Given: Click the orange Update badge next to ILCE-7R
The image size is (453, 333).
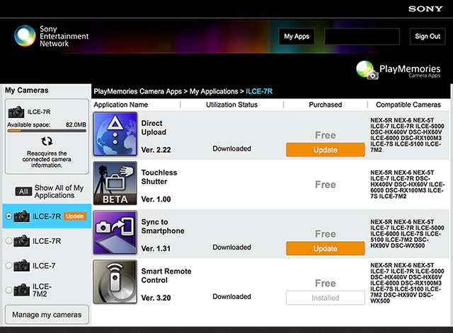Looking at the screenshot, I should [75, 216].
